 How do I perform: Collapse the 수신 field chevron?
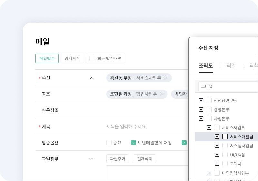91,78
